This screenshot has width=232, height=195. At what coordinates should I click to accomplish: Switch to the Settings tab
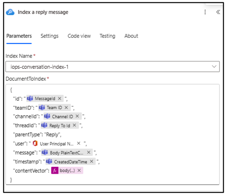pyautogui.click(x=50, y=36)
